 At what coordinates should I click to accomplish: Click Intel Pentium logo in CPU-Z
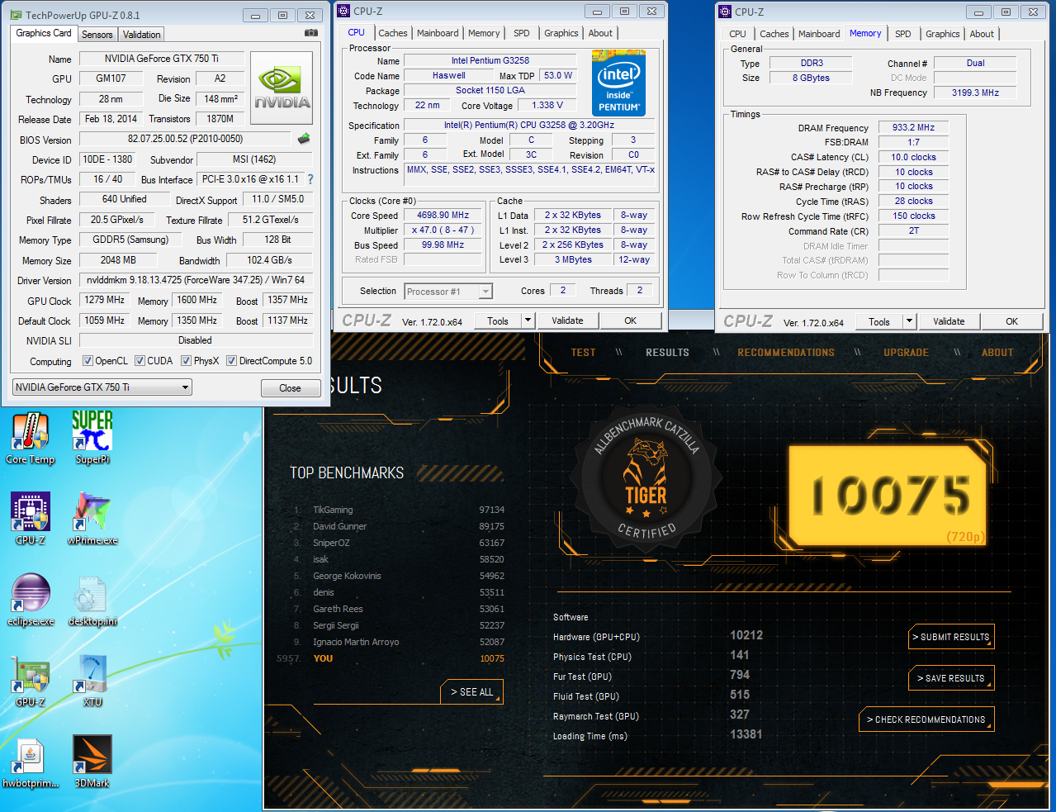pos(618,84)
